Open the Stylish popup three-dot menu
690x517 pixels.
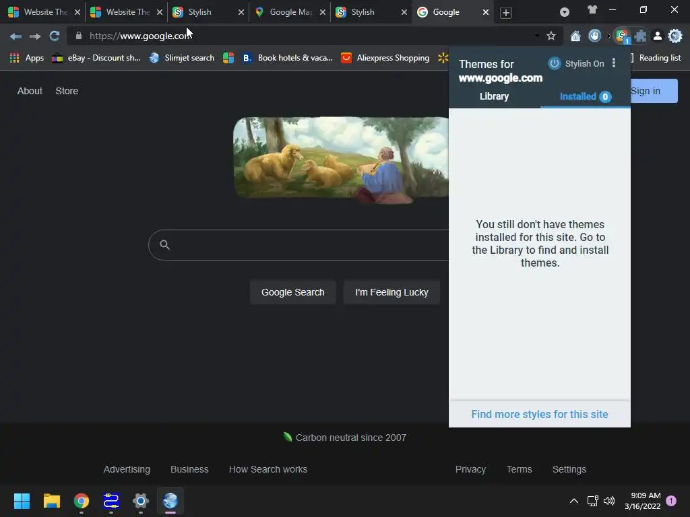tap(613, 63)
